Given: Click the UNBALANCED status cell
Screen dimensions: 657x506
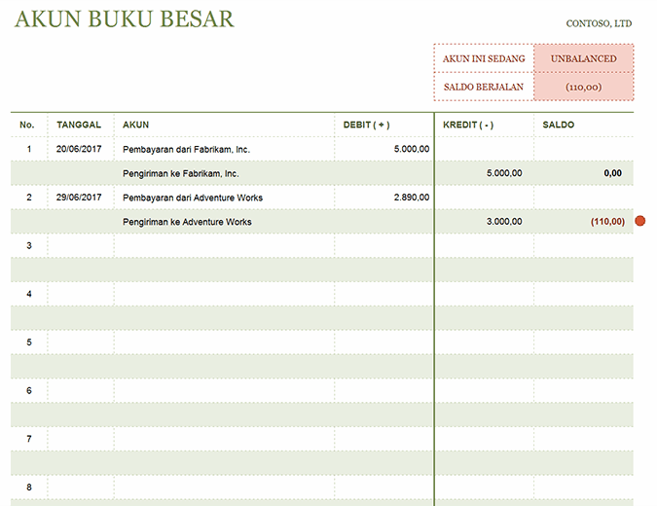Looking at the screenshot, I should click(584, 58).
